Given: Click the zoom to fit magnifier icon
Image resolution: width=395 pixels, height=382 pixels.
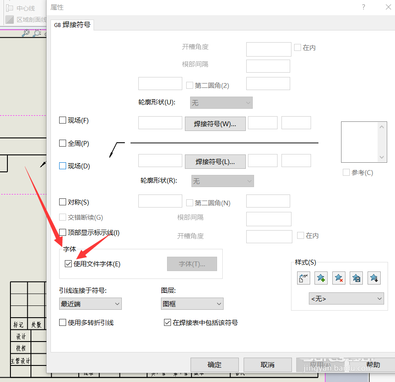Looking at the screenshot, I should pos(26,33).
